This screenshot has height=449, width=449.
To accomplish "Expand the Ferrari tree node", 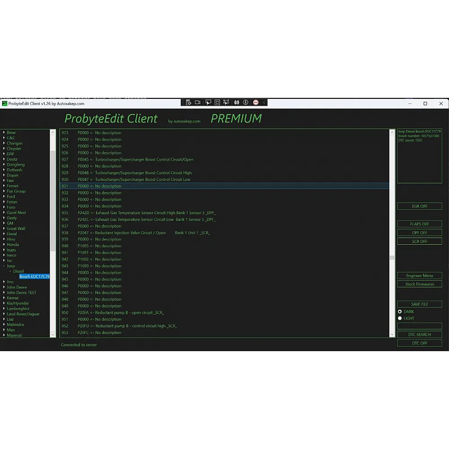I will click(4, 186).
